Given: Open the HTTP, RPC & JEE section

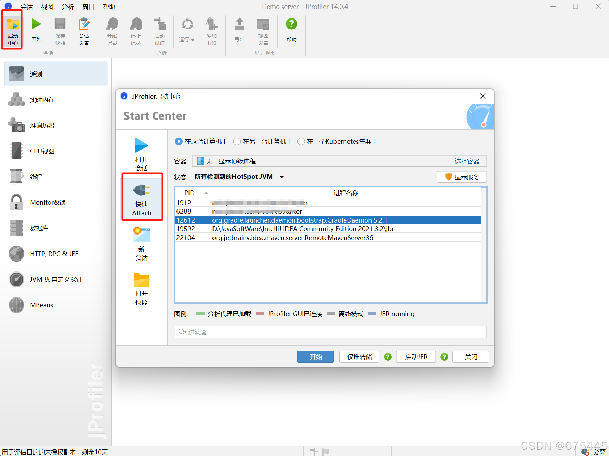Looking at the screenshot, I should [x=56, y=254].
